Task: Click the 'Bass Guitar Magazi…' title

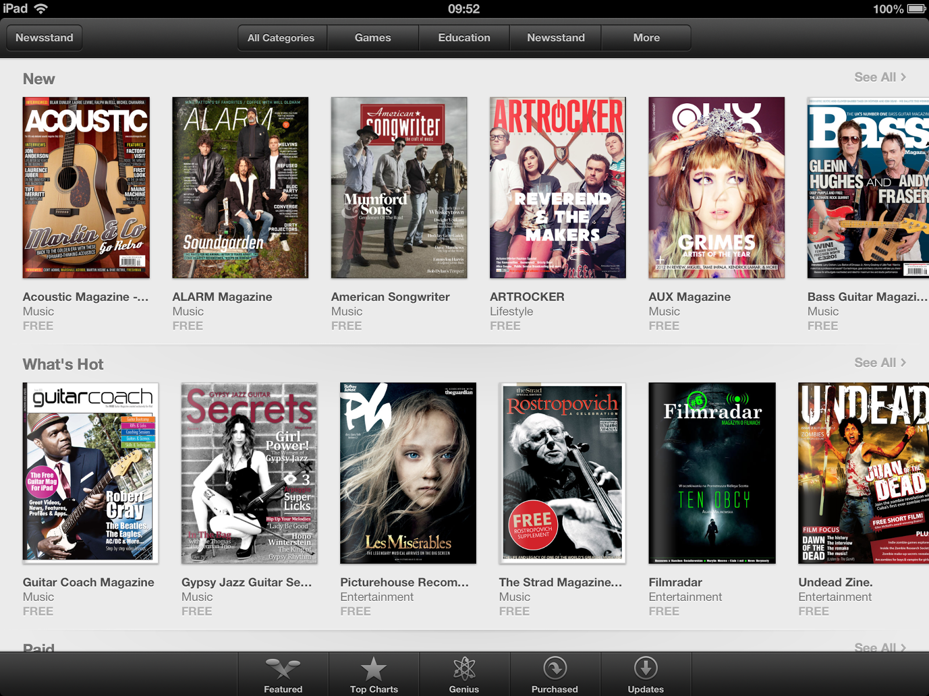Action: [x=867, y=297]
